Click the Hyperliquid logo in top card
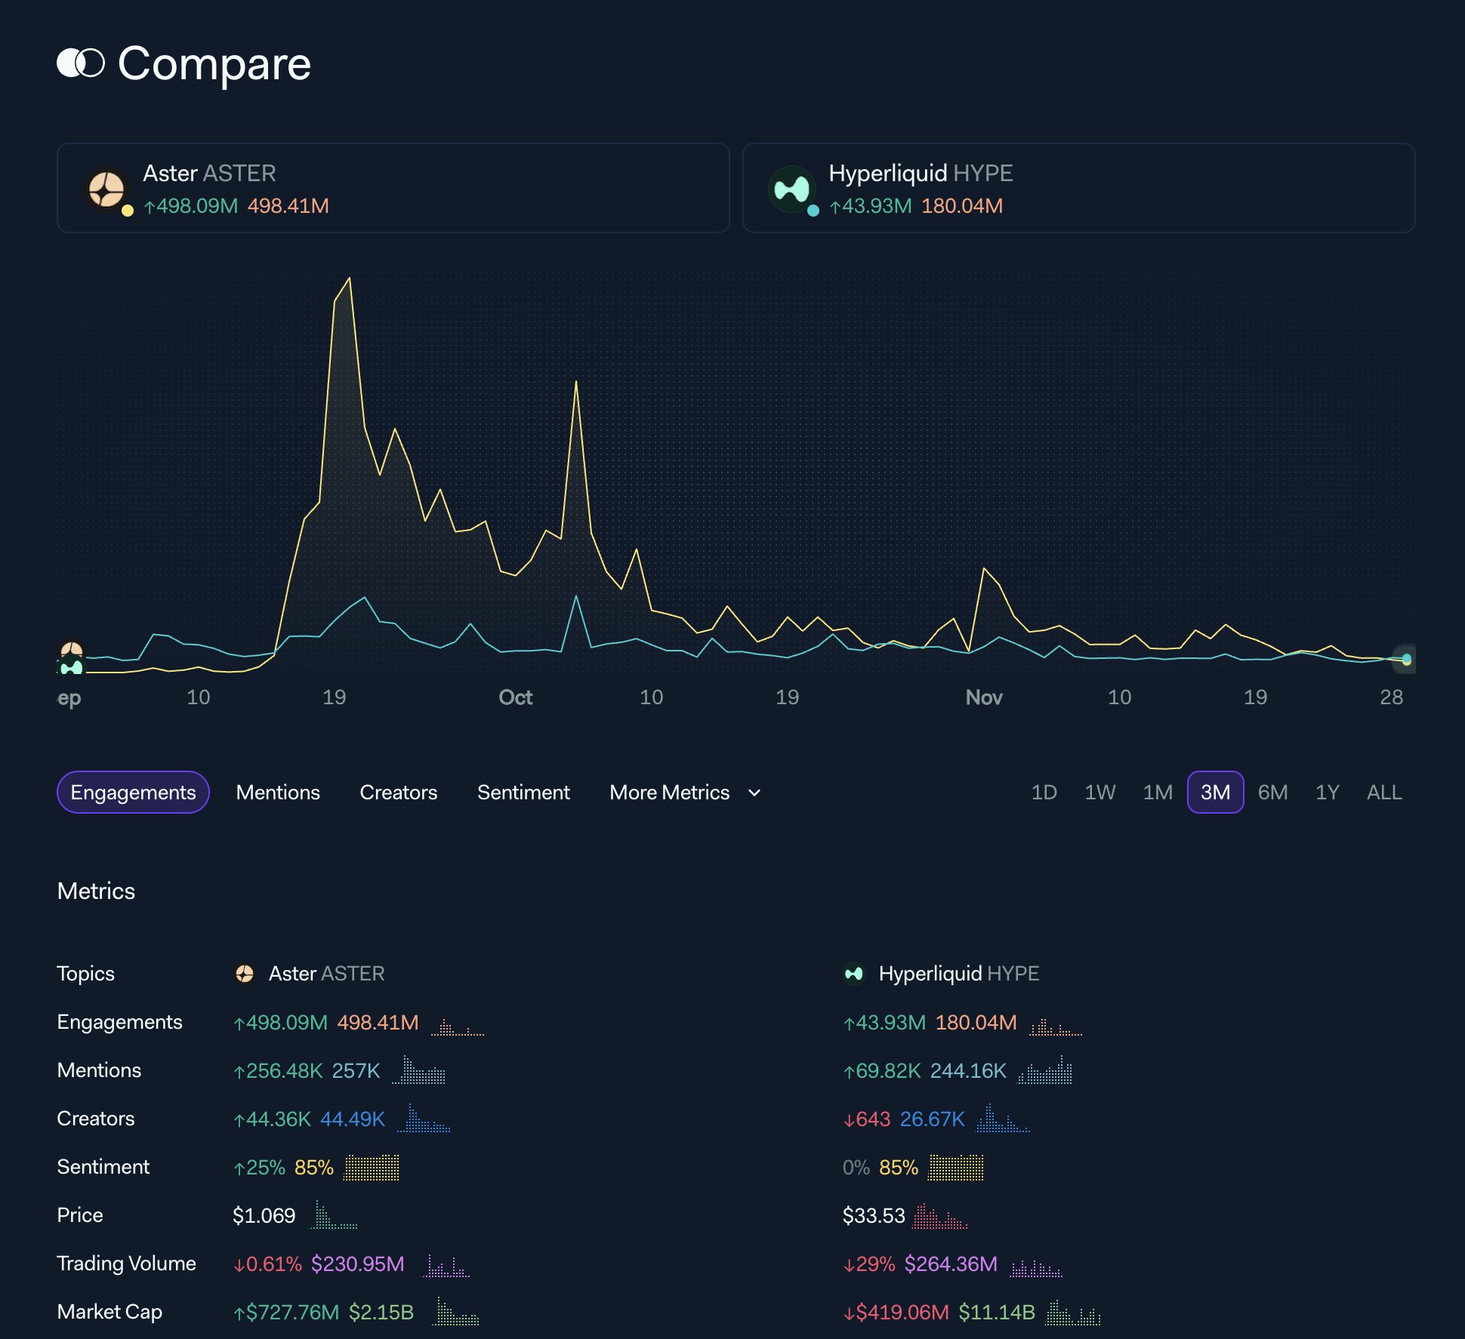Viewport: 1465px width, 1339px height. click(x=791, y=189)
